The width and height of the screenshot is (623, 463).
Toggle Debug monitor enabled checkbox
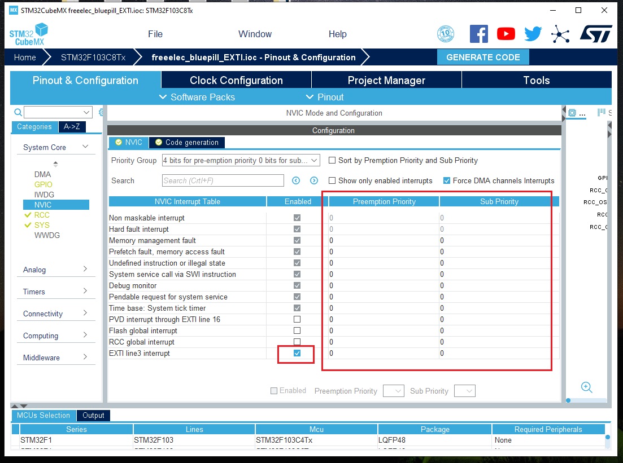point(297,286)
